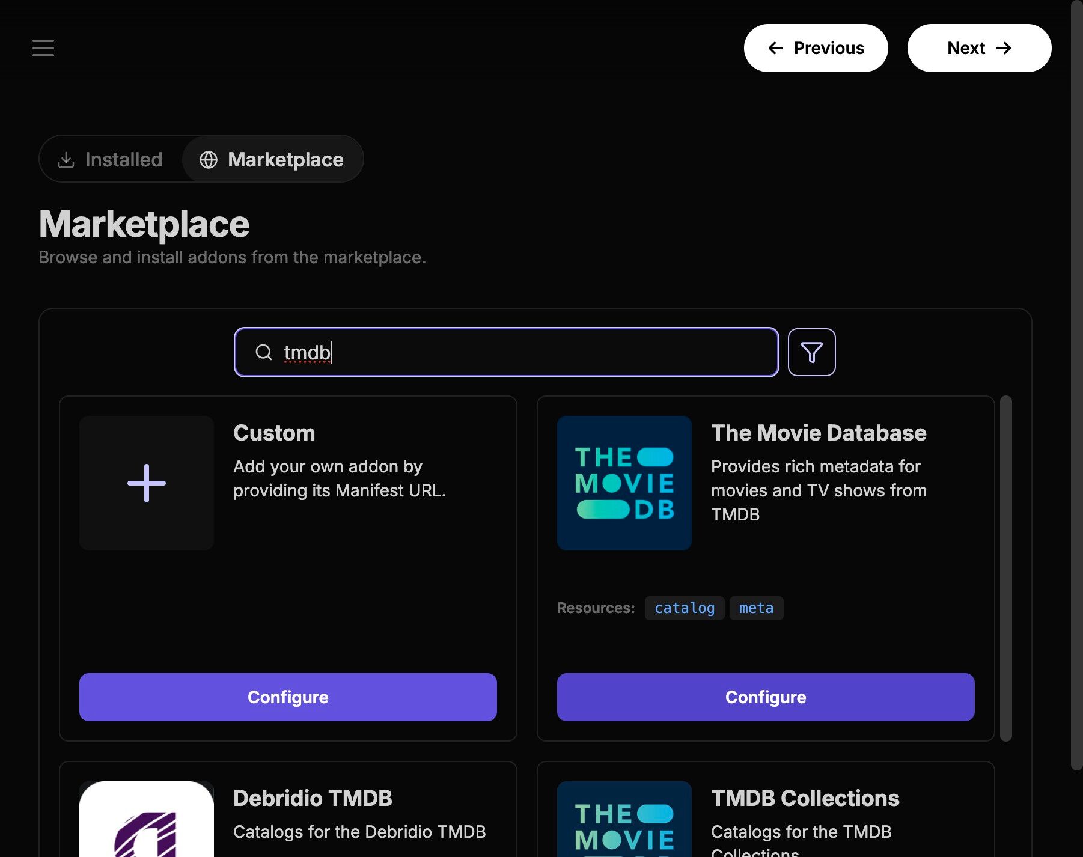Configure the Custom addon
Viewport: 1083px width, 857px height.
click(288, 697)
